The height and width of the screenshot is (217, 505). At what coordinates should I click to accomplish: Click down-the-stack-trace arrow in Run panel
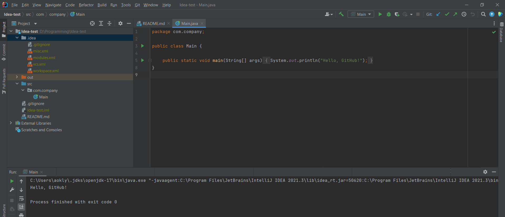(21, 190)
